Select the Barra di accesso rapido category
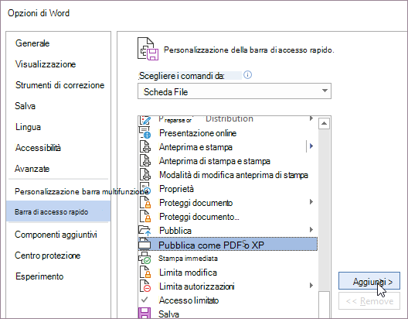The image size is (408, 319). pos(58,211)
